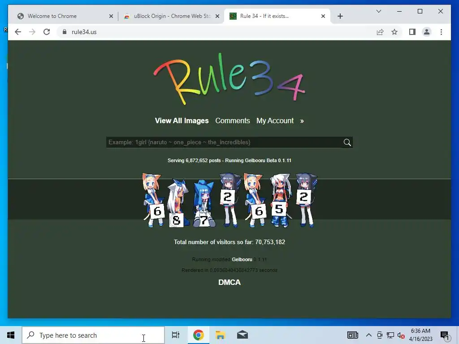Click 'Serving 6,872,652 posts' text
Screen dimensions: 459x344
pyautogui.click(x=194, y=160)
